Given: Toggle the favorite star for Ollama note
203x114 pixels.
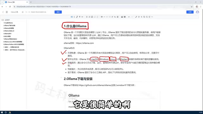Looking at the screenshot, I should click(x=23, y=12).
